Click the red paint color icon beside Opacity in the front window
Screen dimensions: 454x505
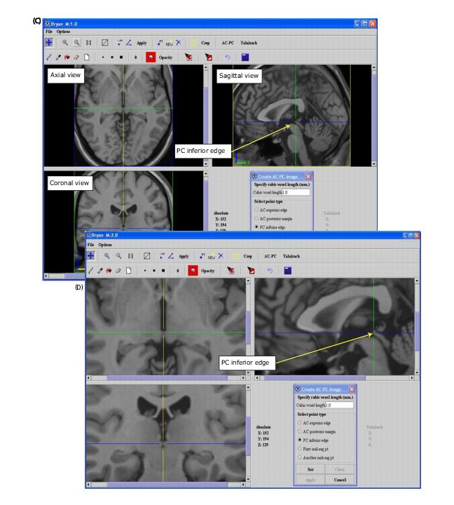[193, 270]
